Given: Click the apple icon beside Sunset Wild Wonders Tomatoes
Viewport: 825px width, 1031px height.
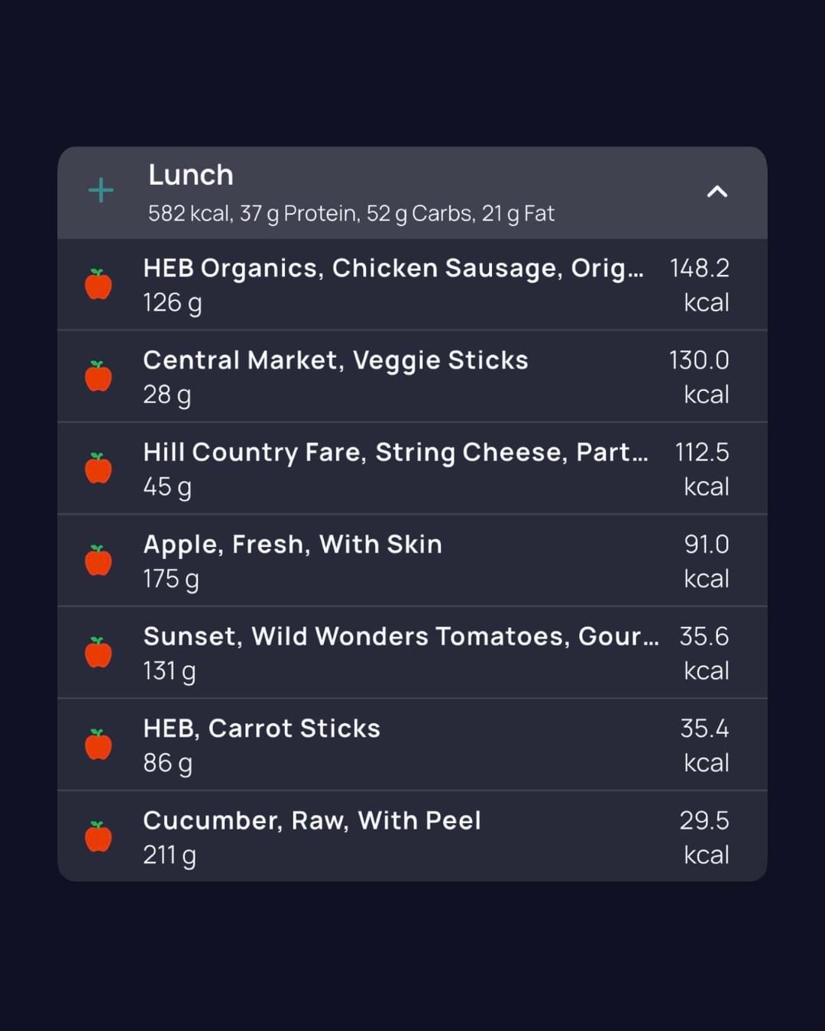Looking at the screenshot, I should click(x=99, y=653).
